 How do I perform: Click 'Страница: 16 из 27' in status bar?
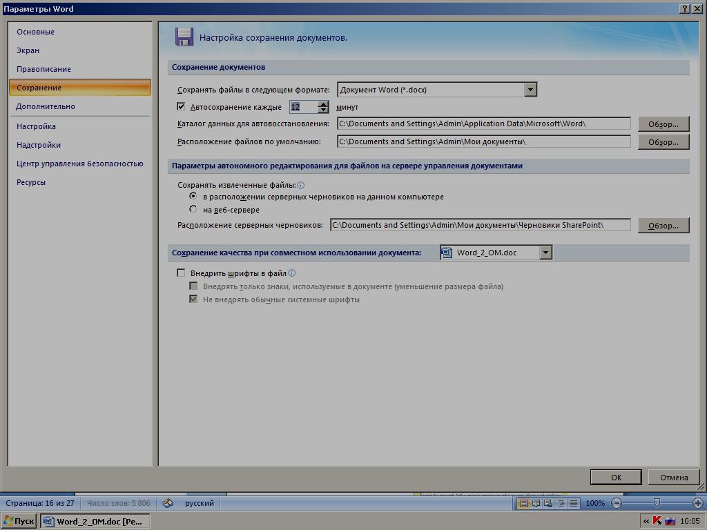pos(39,503)
